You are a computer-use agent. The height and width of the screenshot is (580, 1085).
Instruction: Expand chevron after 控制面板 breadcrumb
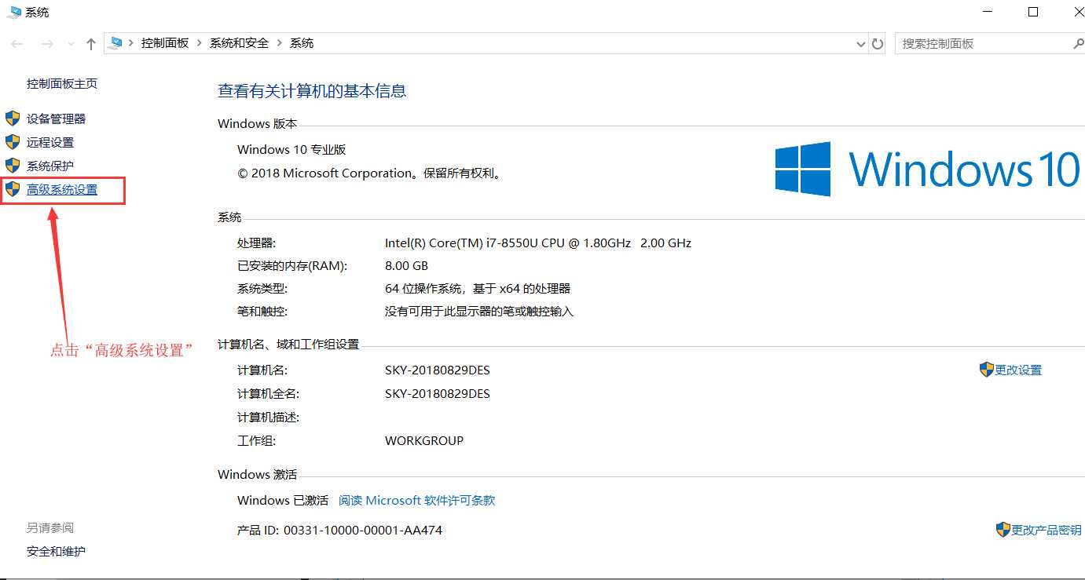pos(200,43)
